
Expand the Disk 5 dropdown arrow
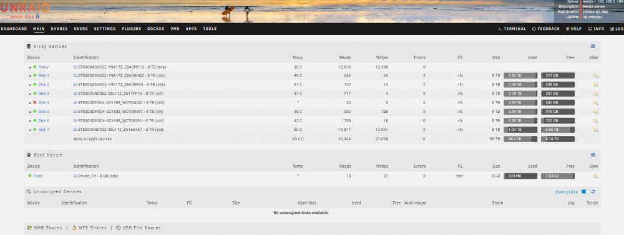pyautogui.click(x=30, y=112)
